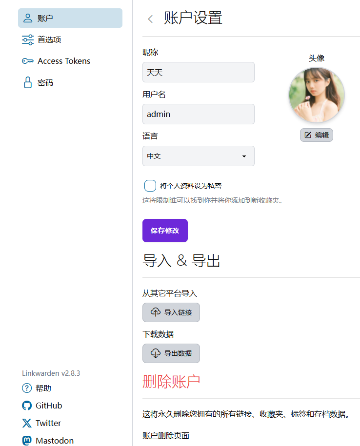360x446 pixels.
Task: Click the lock icon beside 密码
Action: coord(28,82)
